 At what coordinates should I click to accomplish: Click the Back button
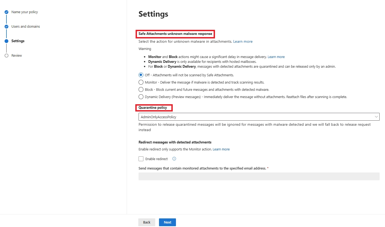[147, 222]
